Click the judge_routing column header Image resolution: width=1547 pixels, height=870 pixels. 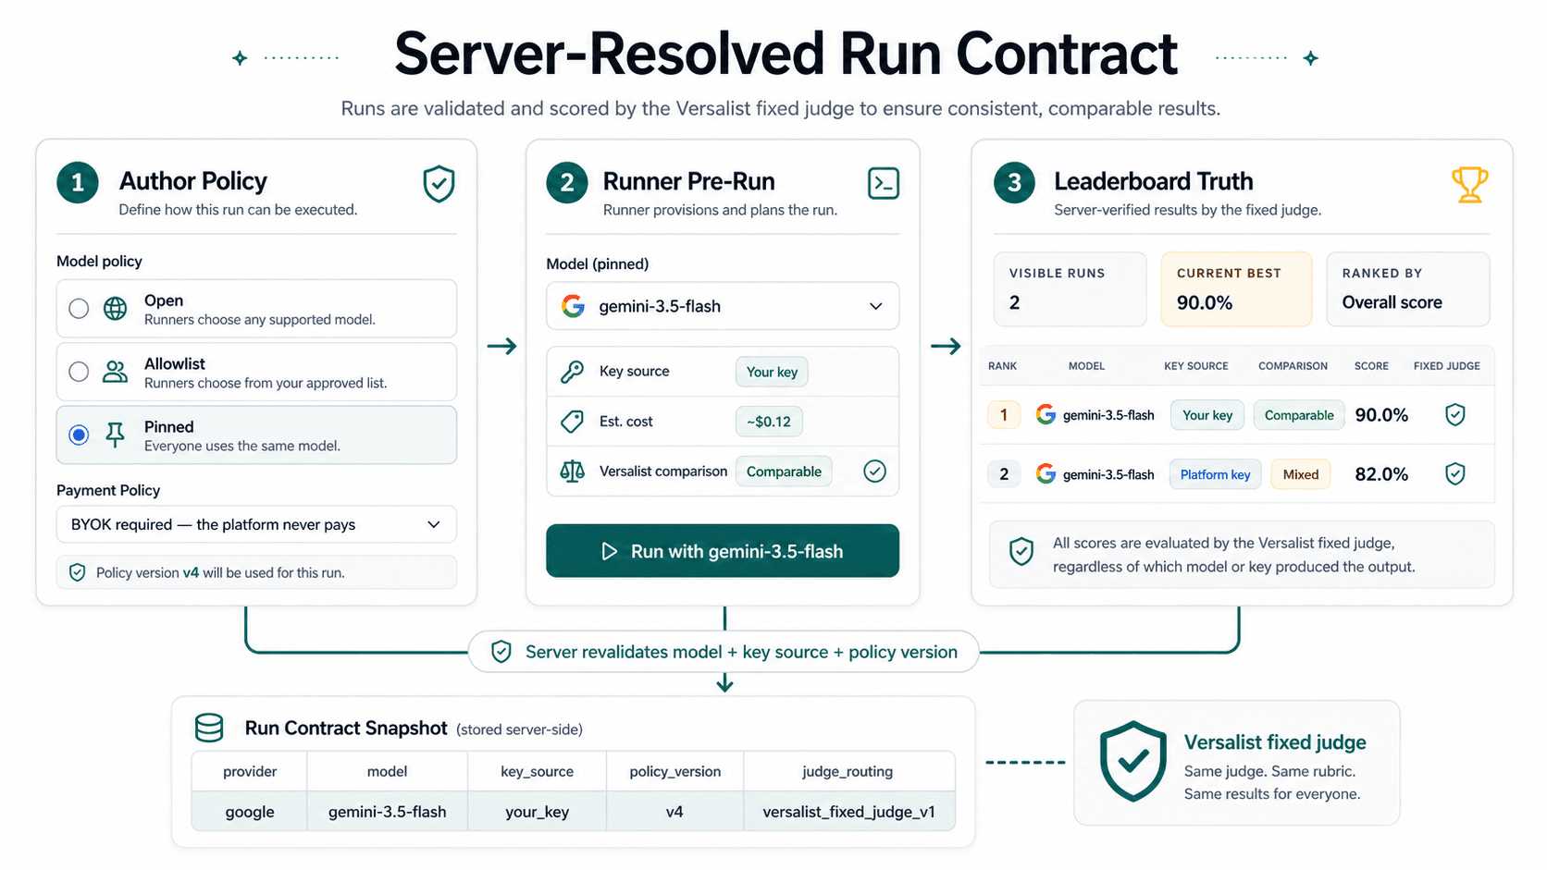[x=848, y=771]
